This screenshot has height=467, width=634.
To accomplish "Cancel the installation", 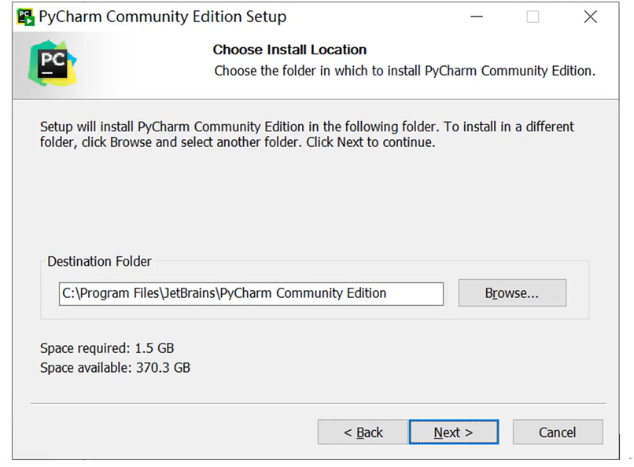I will (558, 432).
